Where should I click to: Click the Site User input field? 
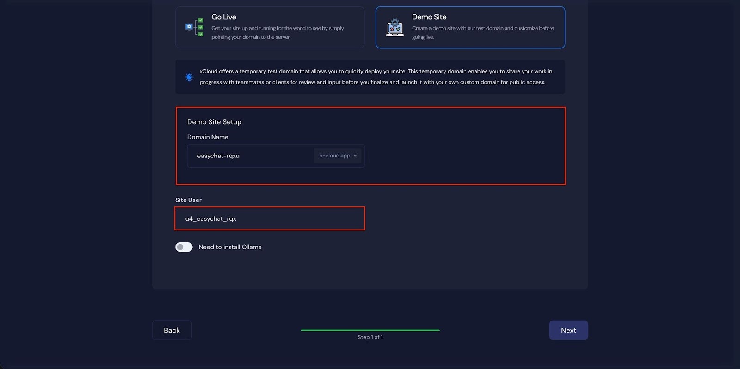pos(270,218)
